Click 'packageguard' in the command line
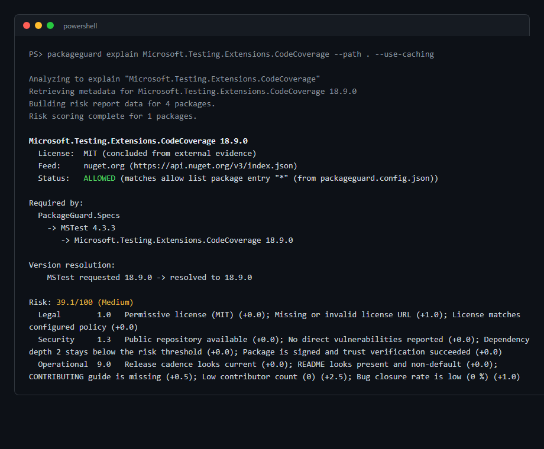The height and width of the screenshot is (449, 544). click(75, 54)
